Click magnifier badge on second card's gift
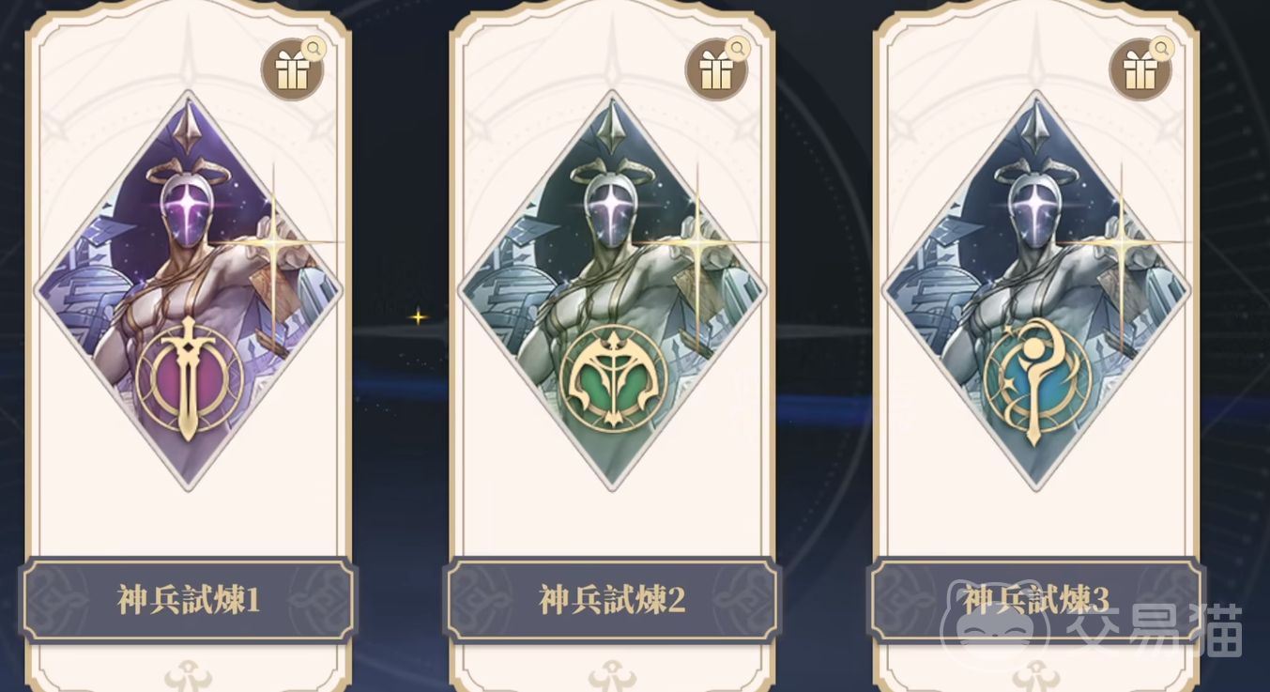The image size is (1270, 692). click(x=738, y=49)
